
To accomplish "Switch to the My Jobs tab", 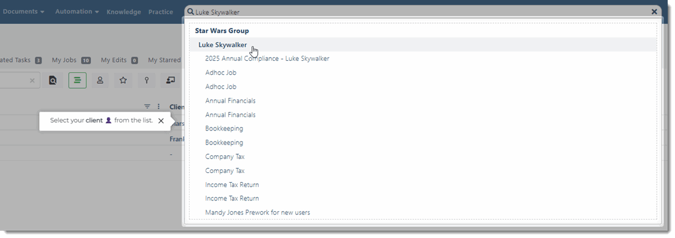I will coord(71,60).
